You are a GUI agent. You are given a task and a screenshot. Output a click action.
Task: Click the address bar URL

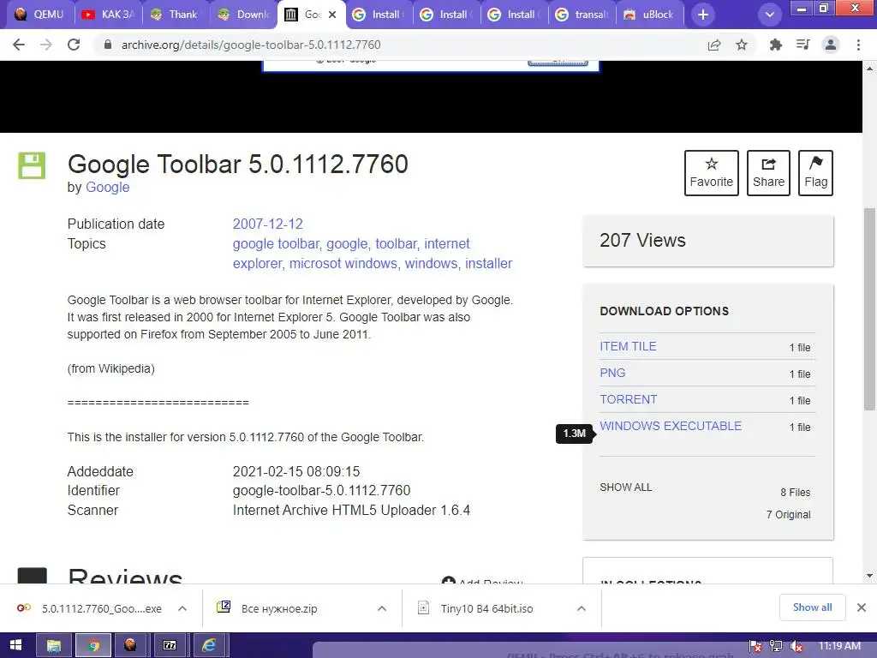pyautogui.click(x=251, y=45)
